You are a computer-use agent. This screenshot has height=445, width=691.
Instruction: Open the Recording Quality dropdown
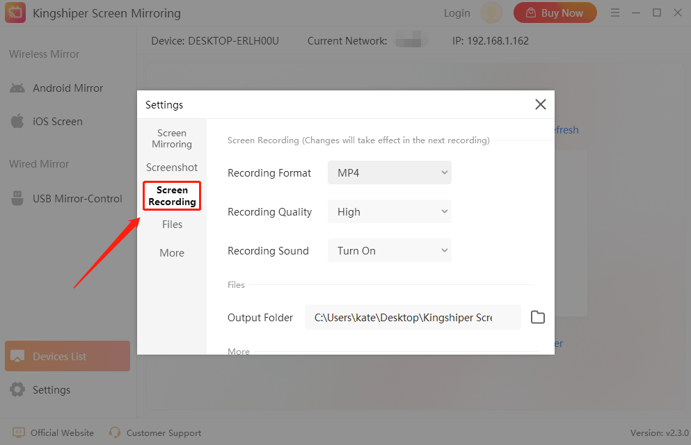(390, 211)
